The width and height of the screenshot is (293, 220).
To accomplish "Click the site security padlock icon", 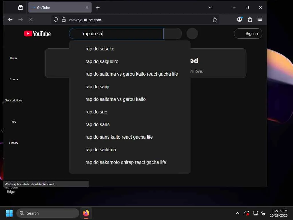I will pos(64,20).
